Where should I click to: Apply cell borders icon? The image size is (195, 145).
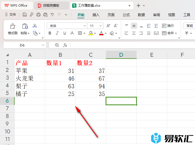(80, 33)
